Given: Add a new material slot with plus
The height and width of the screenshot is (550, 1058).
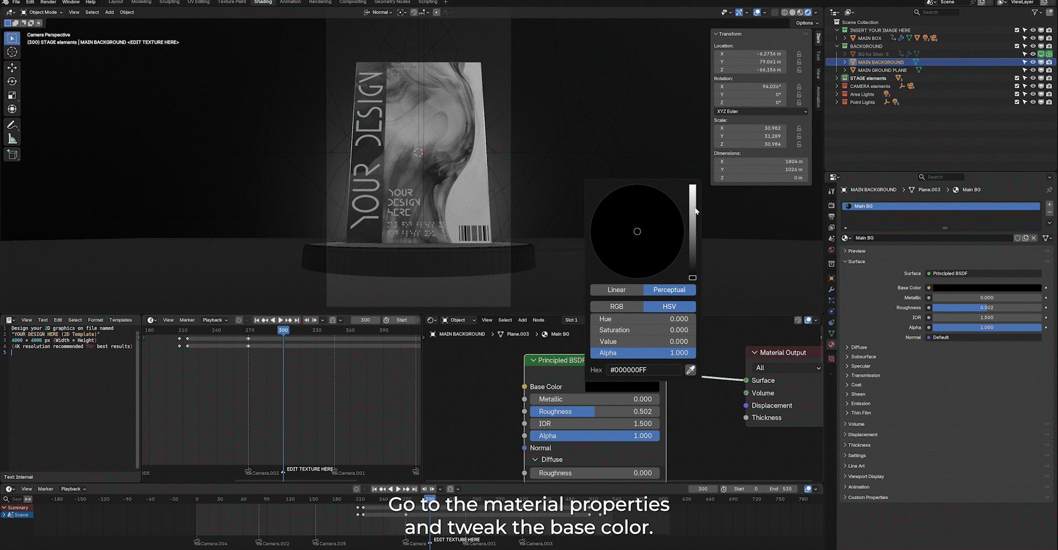Looking at the screenshot, I should (x=1049, y=204).
